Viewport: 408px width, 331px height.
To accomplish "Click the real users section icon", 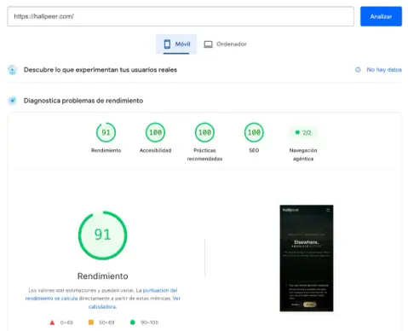I will tap(12, 70).
